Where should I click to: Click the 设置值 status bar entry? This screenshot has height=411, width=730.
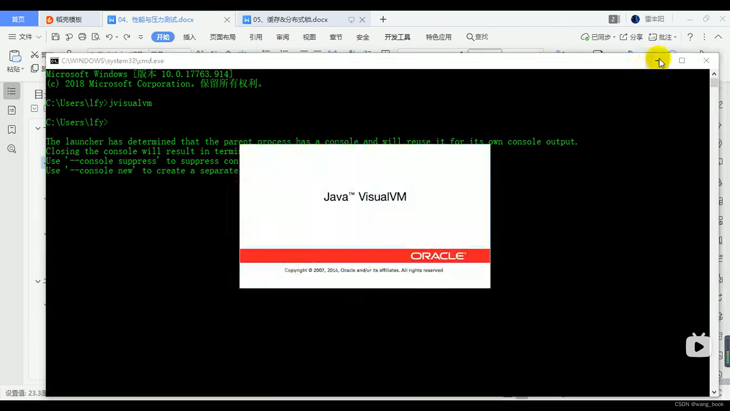(x=25, y=393)
